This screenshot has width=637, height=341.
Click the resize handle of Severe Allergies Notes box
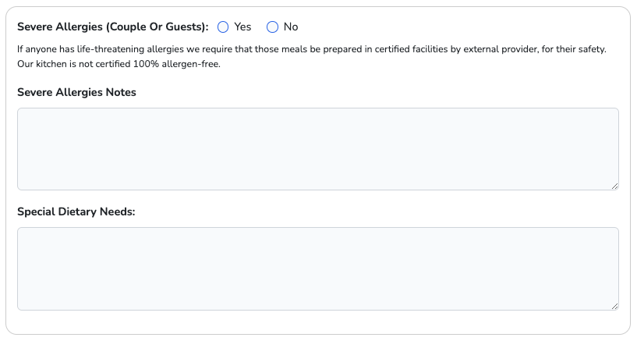(x=614, y=186)
